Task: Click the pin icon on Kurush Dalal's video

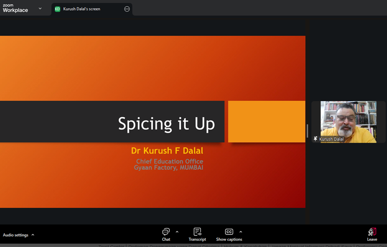Action: click(x=315, y=139)
